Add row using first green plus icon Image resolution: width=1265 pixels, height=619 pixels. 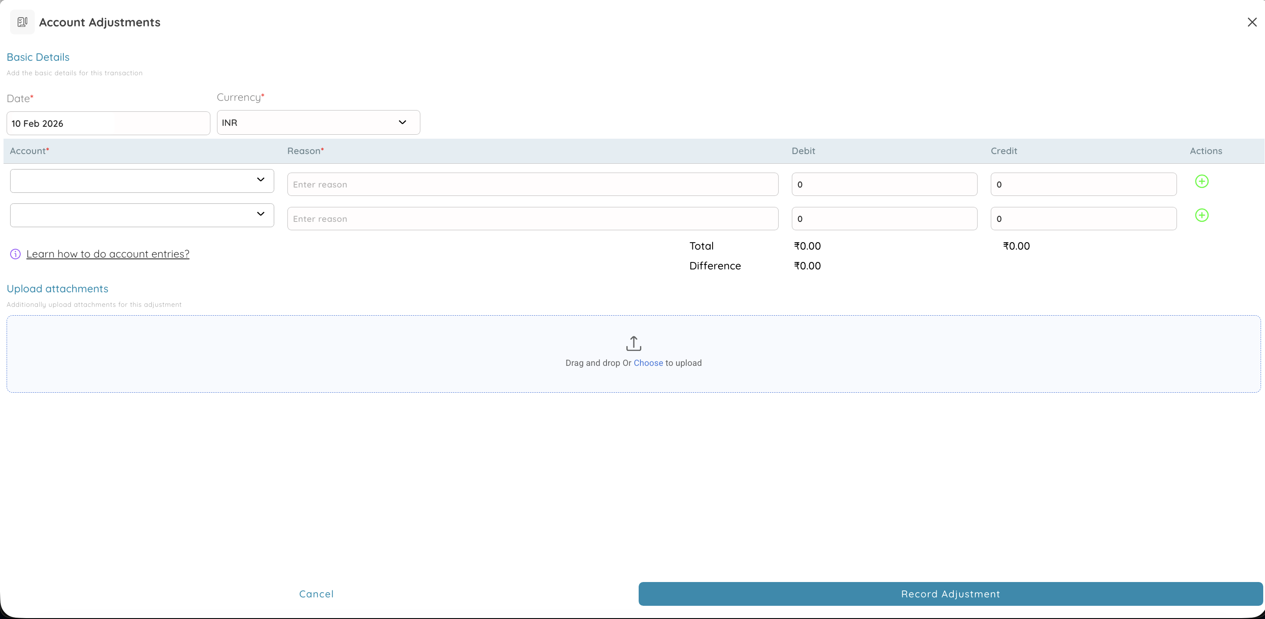point(1201,181)
